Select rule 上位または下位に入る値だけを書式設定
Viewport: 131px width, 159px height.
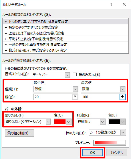point(65,33)
